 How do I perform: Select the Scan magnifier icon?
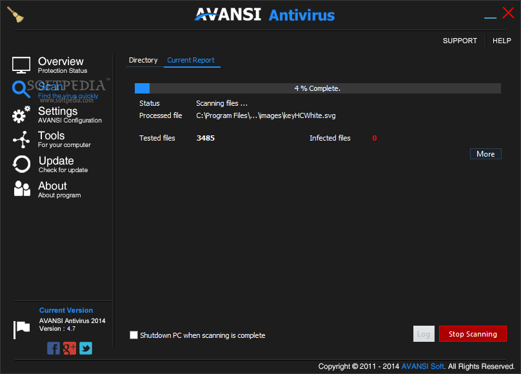pyautogui.click(x=21, y=90)
